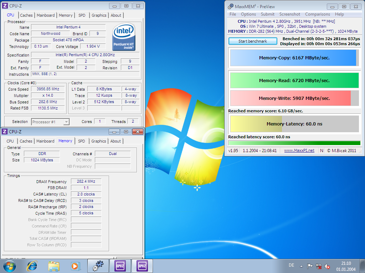Open Action Center flag icon in tray
The height and width of the screenshot is (273, 365).
click(310, 266)
